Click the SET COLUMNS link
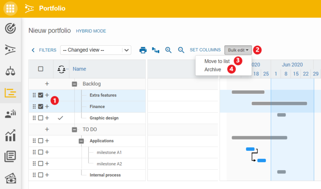Viewport: 321px width, 189px height. [205, 50]
